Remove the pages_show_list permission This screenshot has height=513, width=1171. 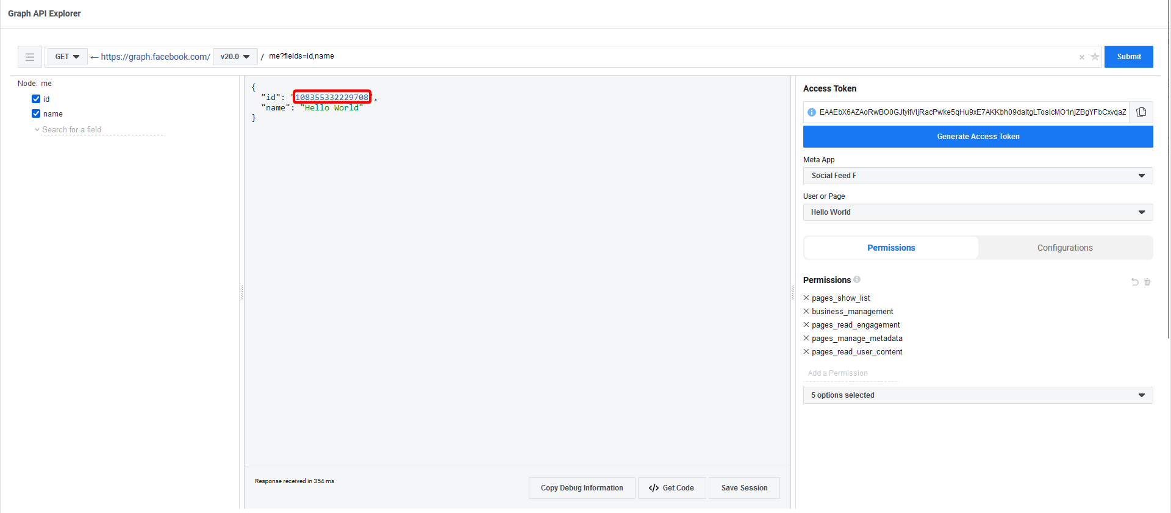(806, 298)
